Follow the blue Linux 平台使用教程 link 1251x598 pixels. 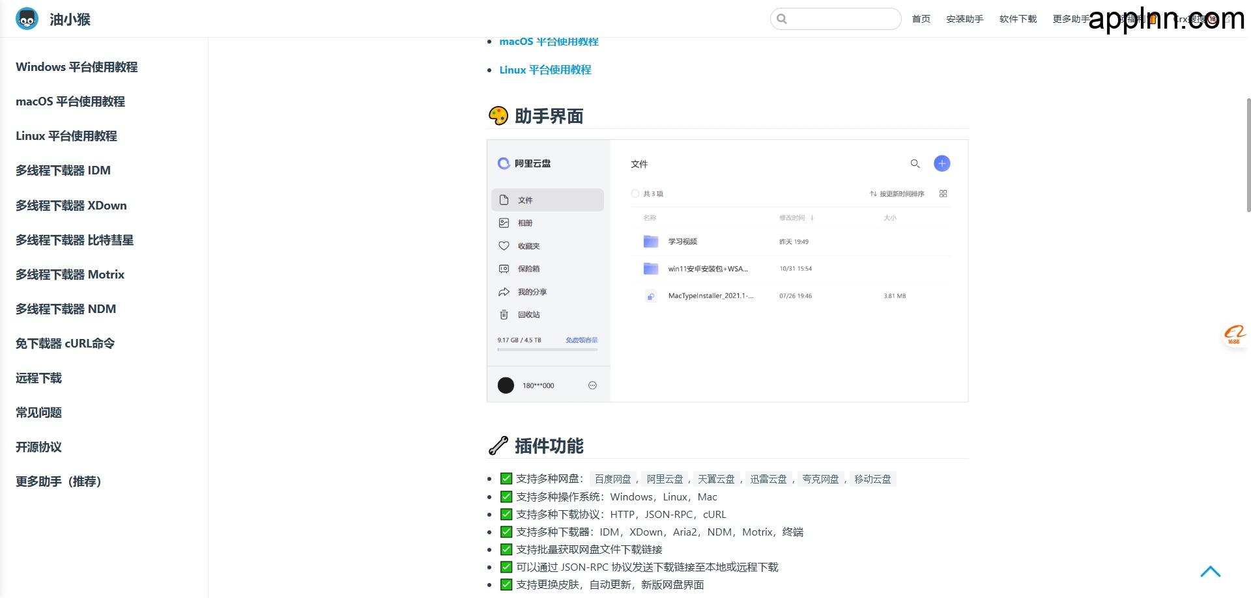pos(545,70)
